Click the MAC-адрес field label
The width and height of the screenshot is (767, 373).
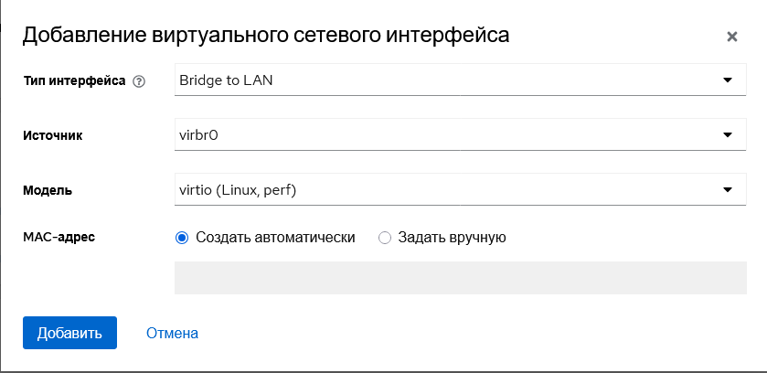click(x=59, y=237)
